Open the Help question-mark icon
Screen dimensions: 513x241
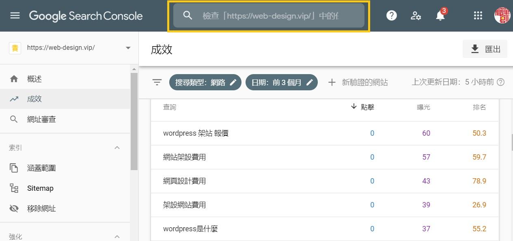coord(392,16)
